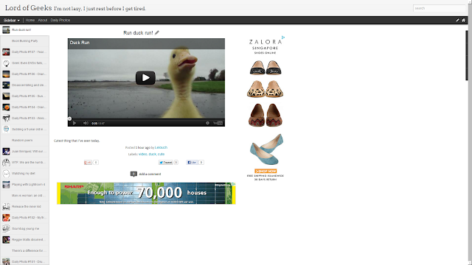Click the home icon in nav bar

pos(464,20)
